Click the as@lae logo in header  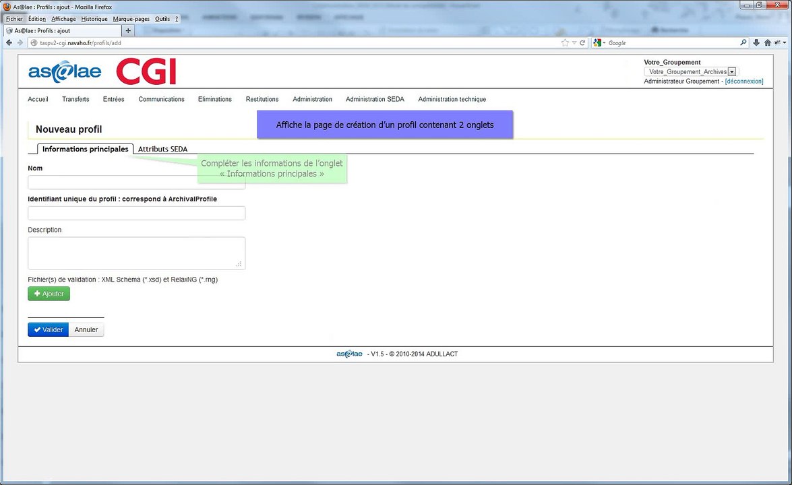pos(65,71)
